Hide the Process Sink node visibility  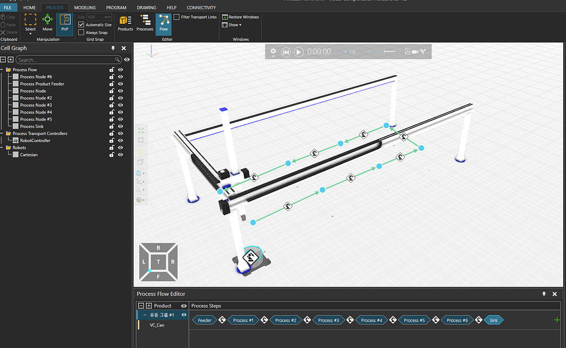[120, 126]
